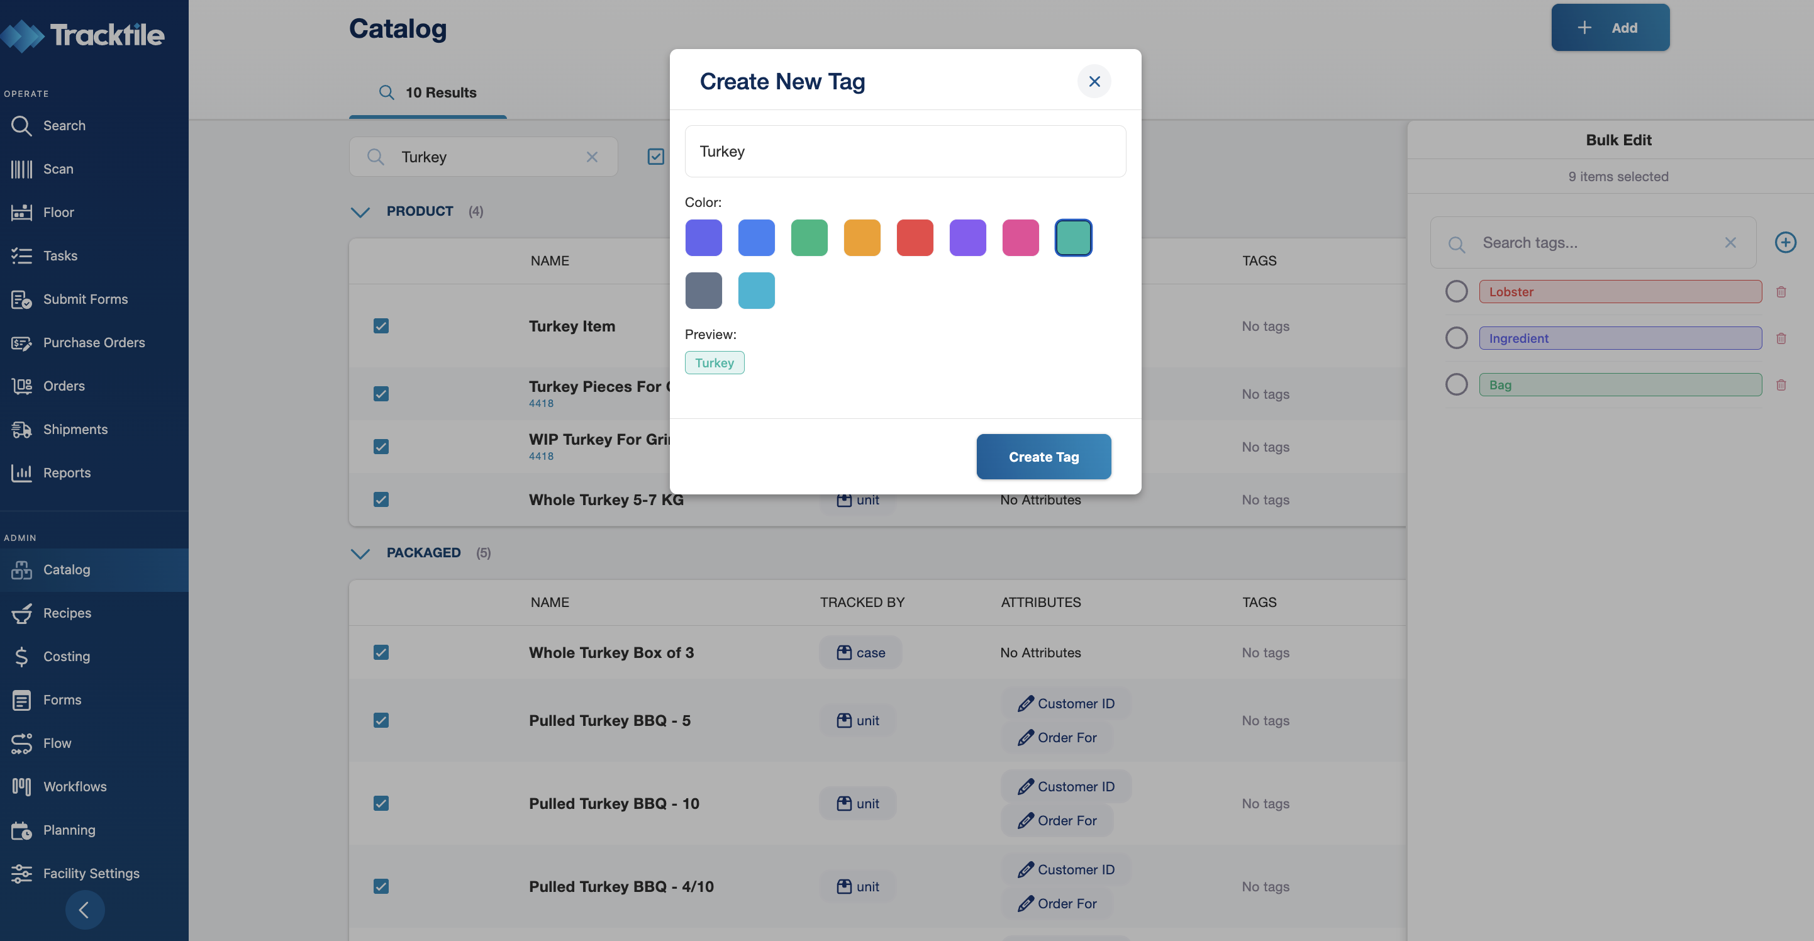Screen dimensions: 1814x941
Task: Click the Create Tag button
Action: point(1043,457)
